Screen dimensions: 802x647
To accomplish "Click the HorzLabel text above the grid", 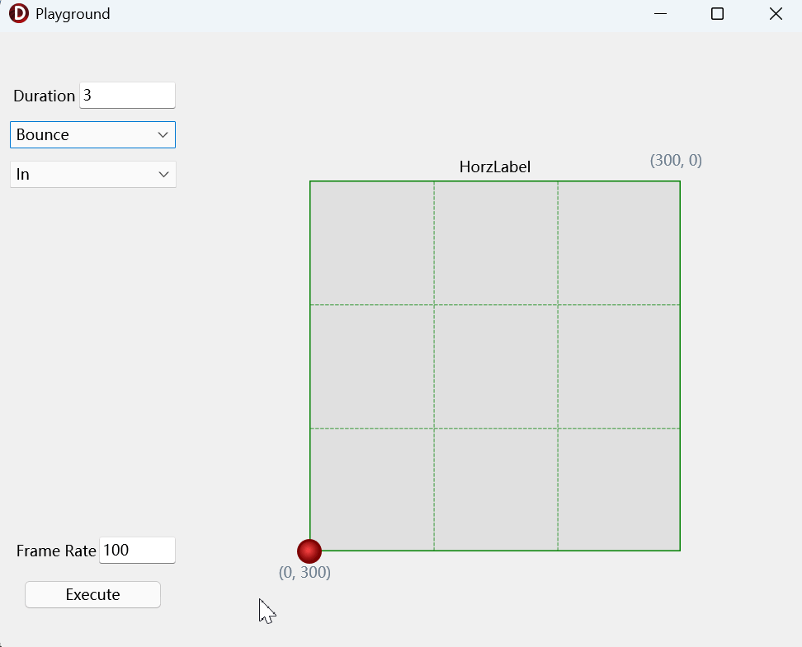I will point(494,167).
